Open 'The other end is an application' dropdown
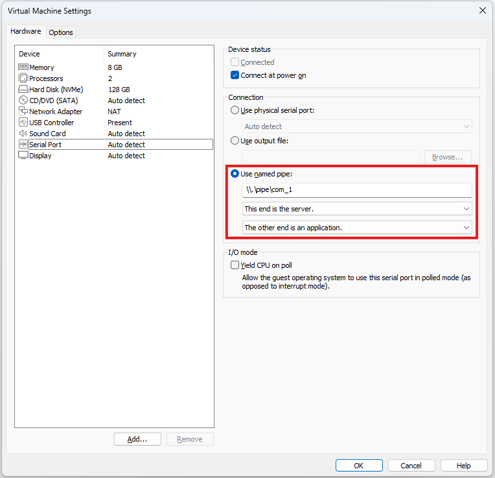The image size is (495, 478). click(x=357, y=228)
